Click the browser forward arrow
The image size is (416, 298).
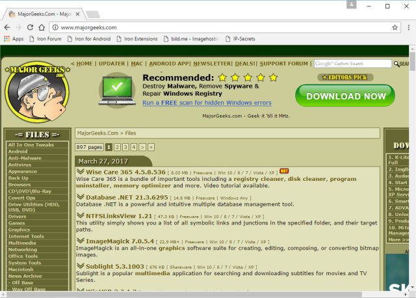click(19, 27)
